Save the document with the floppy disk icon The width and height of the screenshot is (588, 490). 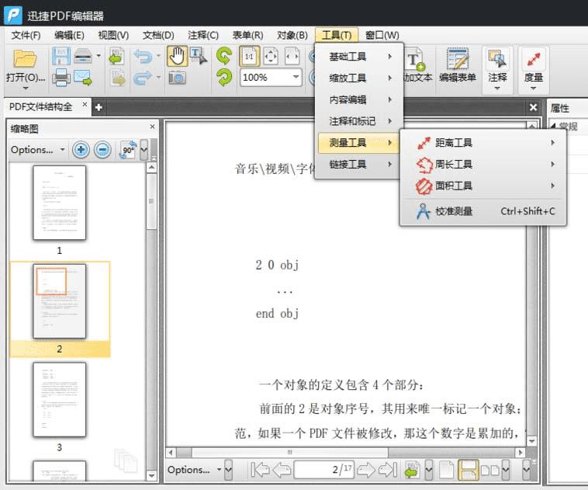point(61,56)
